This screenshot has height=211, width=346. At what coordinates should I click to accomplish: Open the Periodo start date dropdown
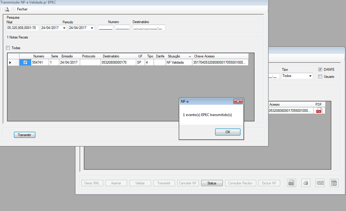click(x=64, y=28)
